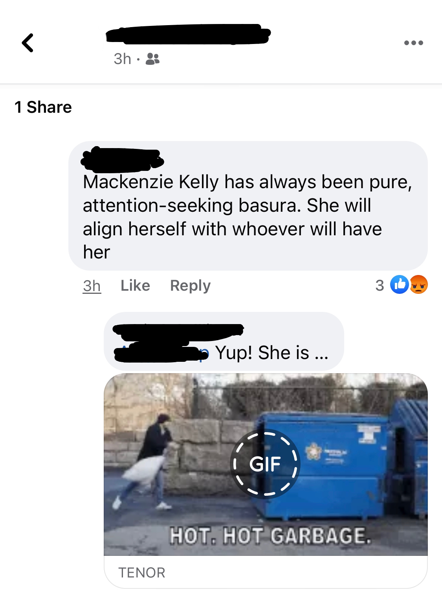Viewport: 442px width, 592px height.
Task: Open the Hot Garbage dumpster GIF thumbnail
Action: pyautogui.click(x=266, y=464)
